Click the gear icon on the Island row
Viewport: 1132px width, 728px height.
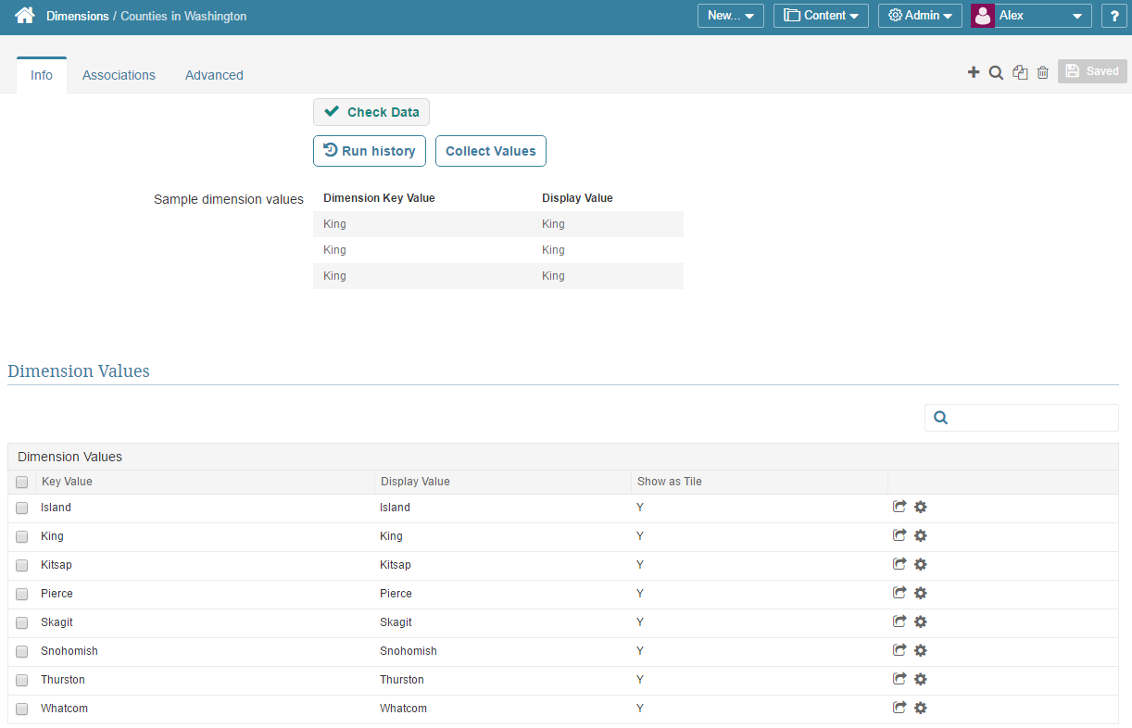(920, 507)
